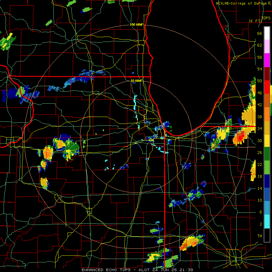Click the 42 value on the legend
The height and width of the screenshot is (272, 272).
260,105
